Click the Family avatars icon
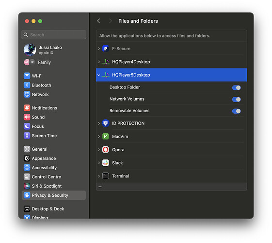The height and width of the screenshot is (243, 272). click(29, 62)
